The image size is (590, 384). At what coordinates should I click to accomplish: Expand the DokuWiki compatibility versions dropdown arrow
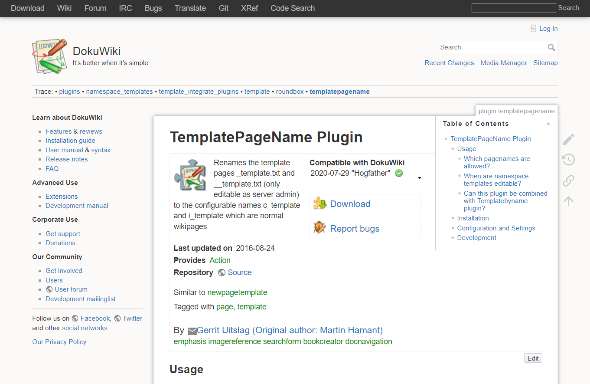[x=419, y=178]
